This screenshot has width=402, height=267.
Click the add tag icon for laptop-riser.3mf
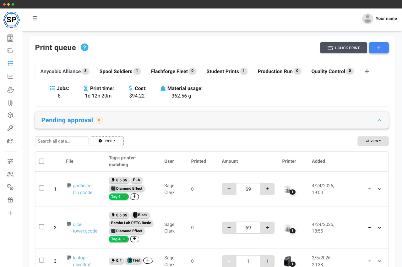click(148, 260)
